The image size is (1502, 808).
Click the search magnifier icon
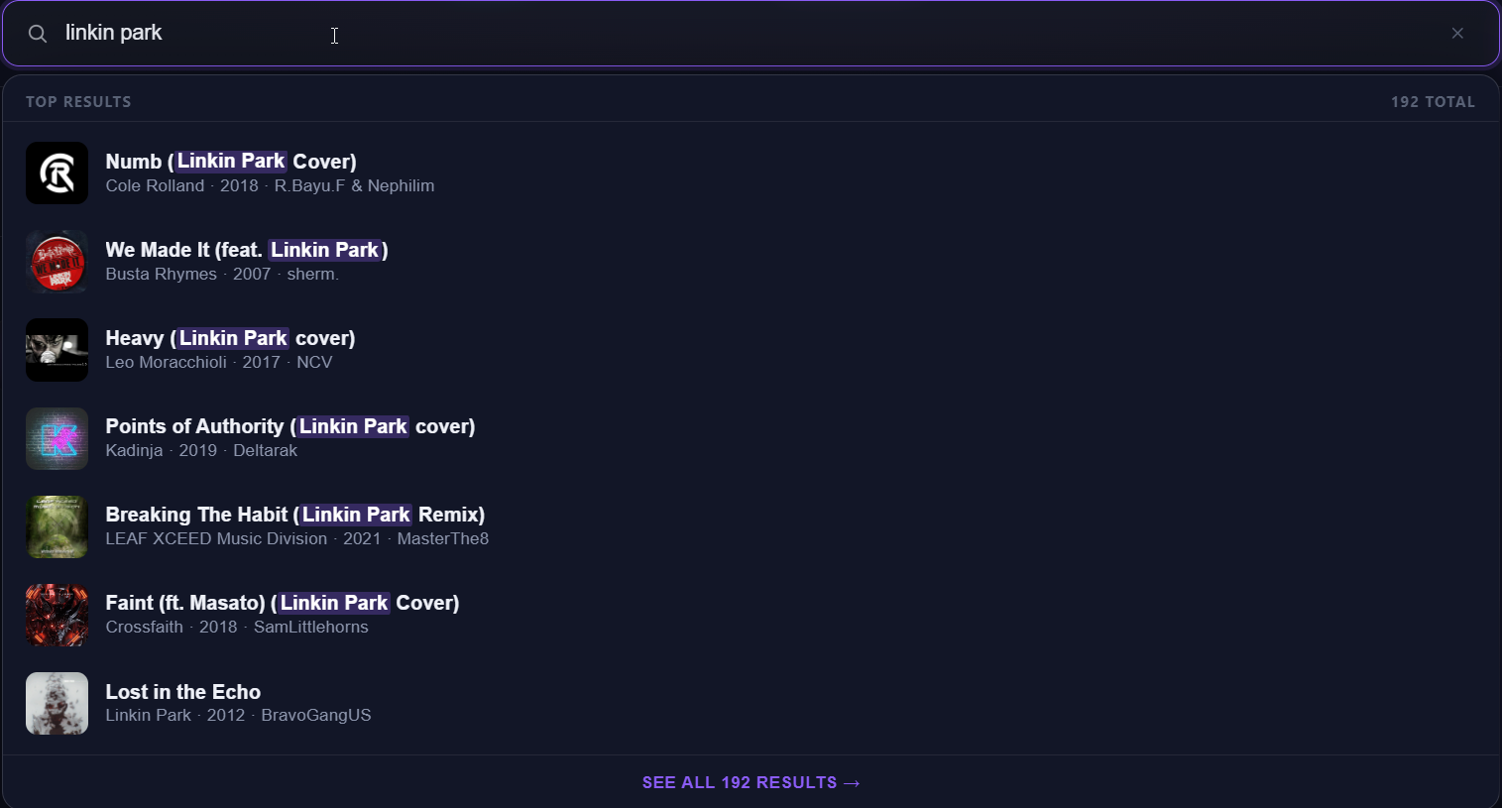[x=38, y=34]
